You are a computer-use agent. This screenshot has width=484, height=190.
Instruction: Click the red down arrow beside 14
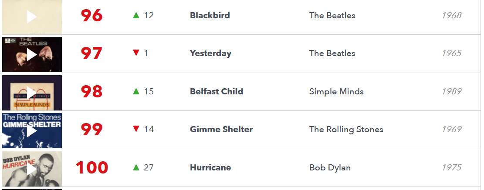click(x=136, y=129)
